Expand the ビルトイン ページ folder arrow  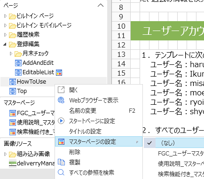(x=5, y=16)
